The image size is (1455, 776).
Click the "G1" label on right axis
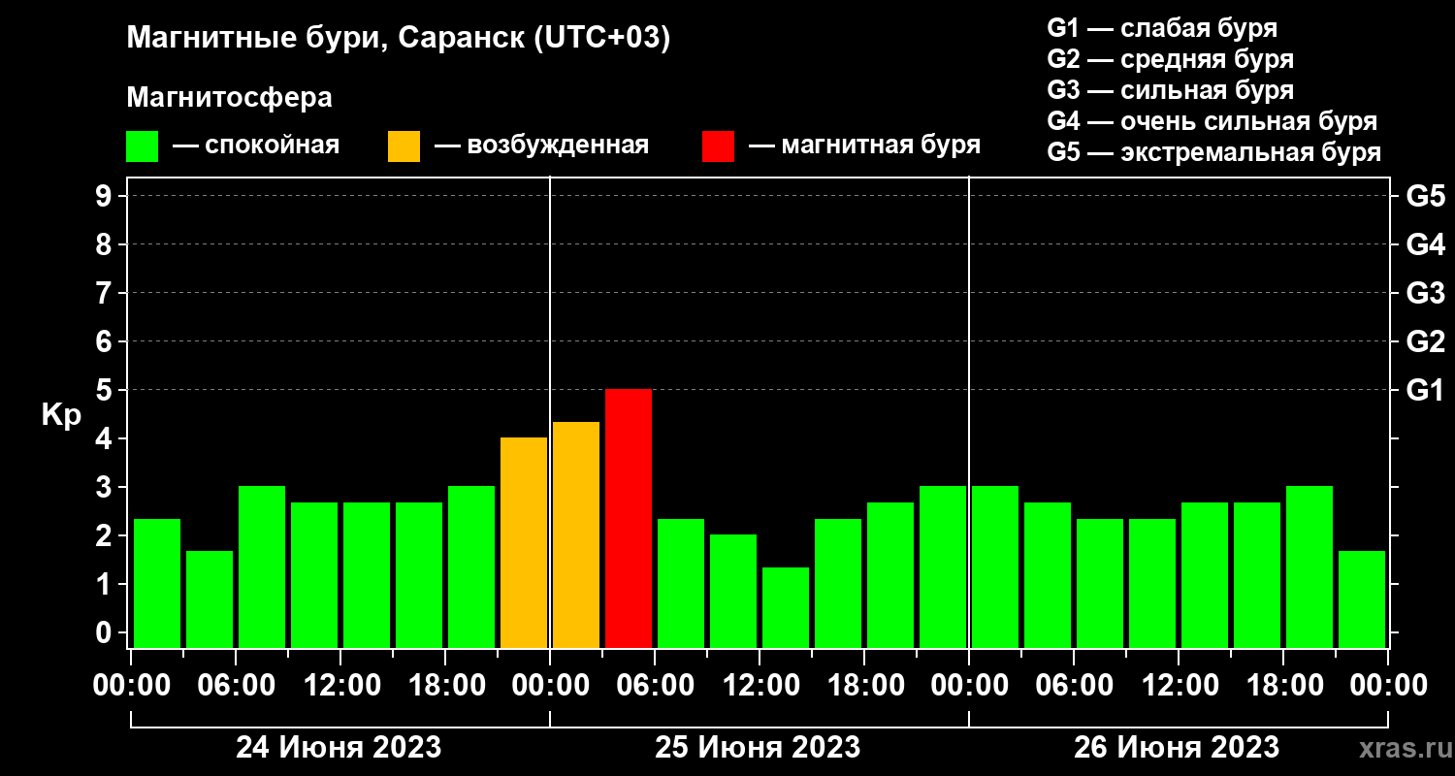1425,390
